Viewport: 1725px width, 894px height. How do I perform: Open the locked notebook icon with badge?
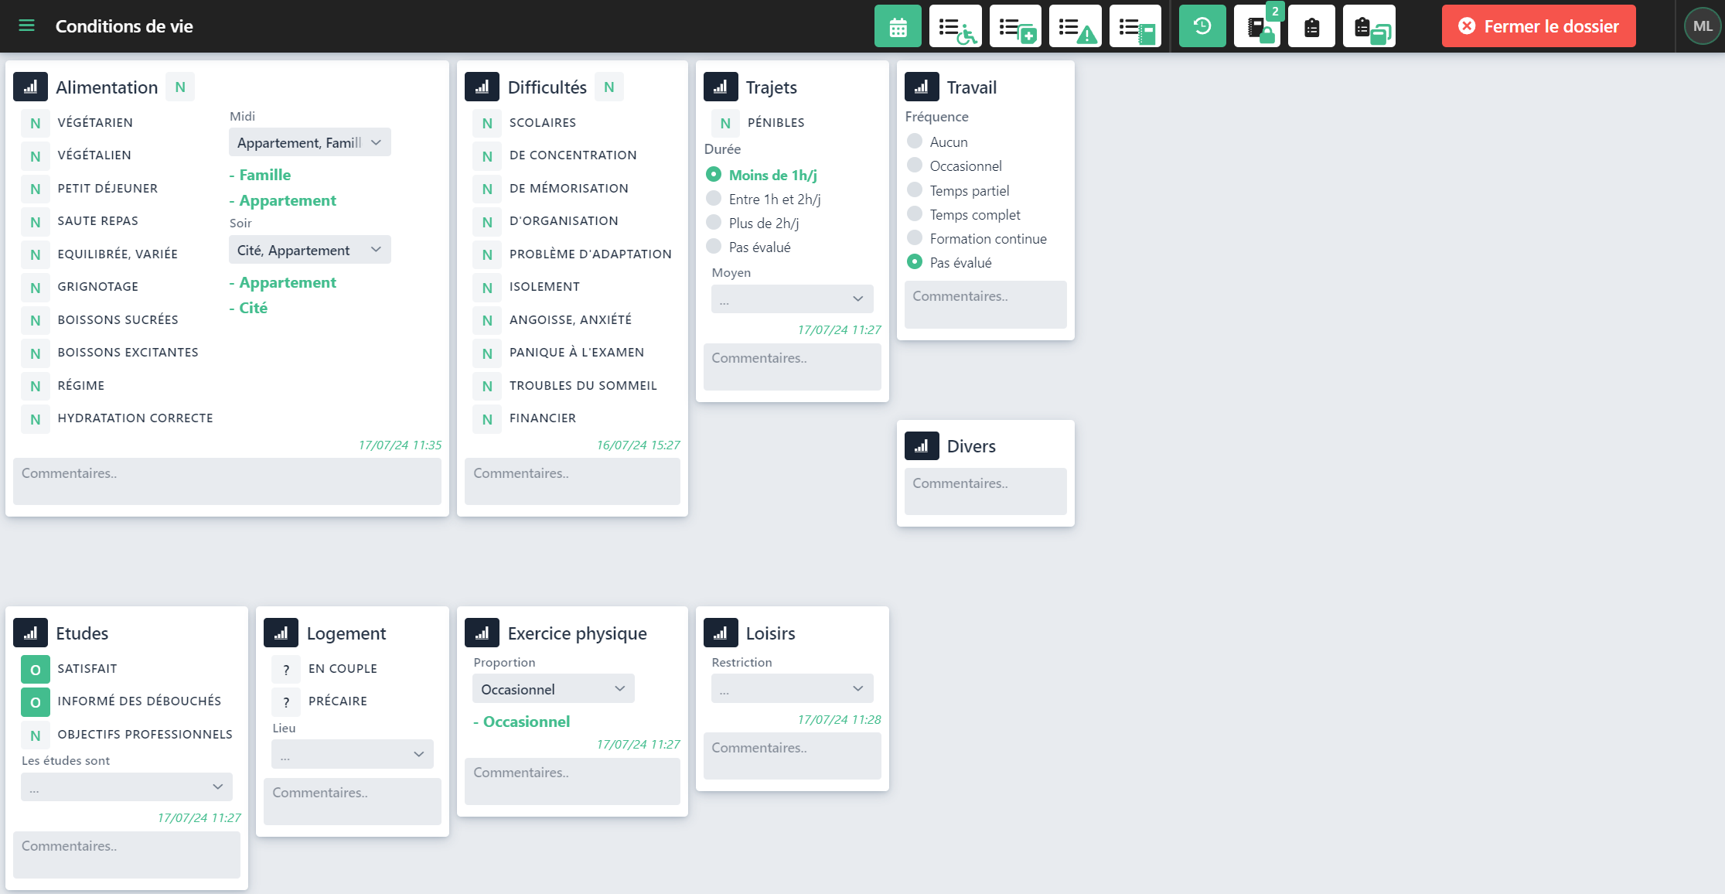[x=1257, y=28]
